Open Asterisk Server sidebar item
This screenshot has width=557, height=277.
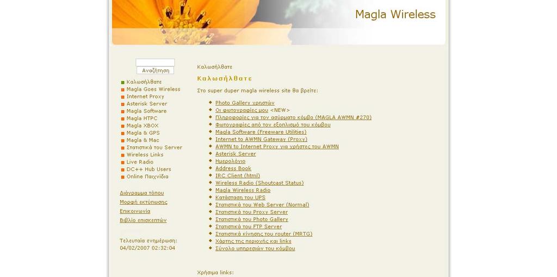(x=147, y=104)
